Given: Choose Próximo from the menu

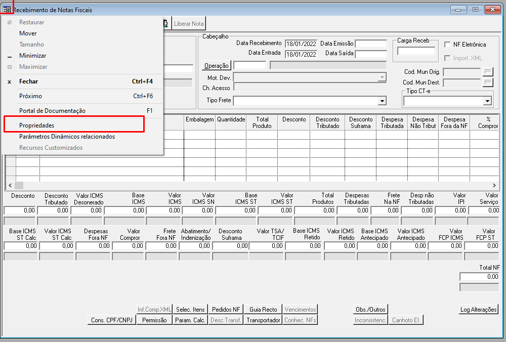Looking at the screenshot, I should (x=82, y=96).
